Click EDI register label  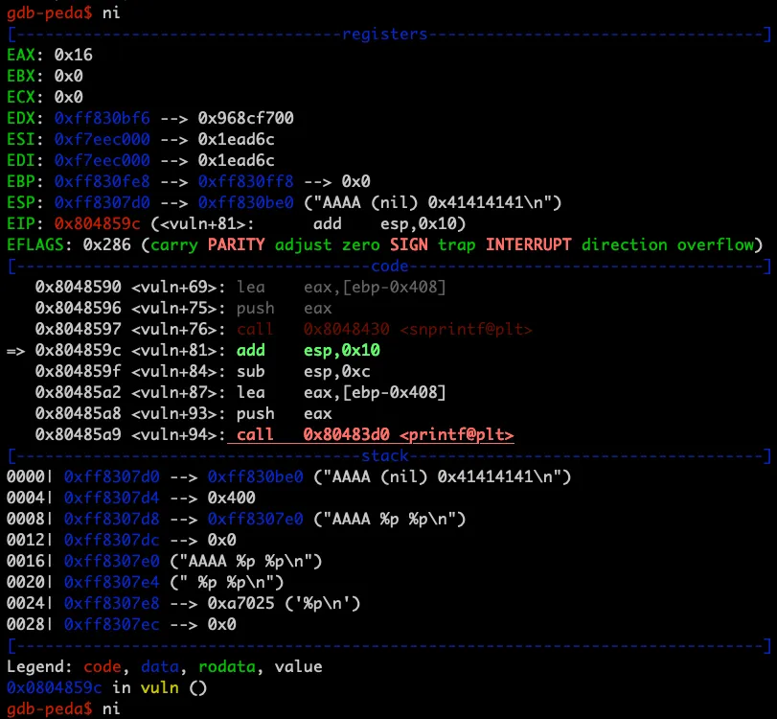point(21,160)
